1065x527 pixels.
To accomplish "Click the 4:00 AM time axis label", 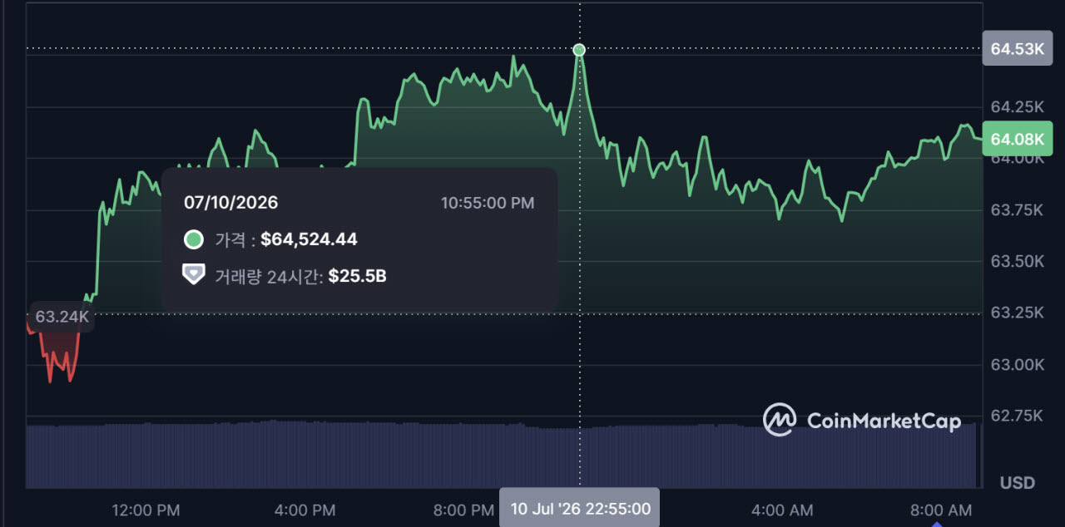I will (780, 510).
